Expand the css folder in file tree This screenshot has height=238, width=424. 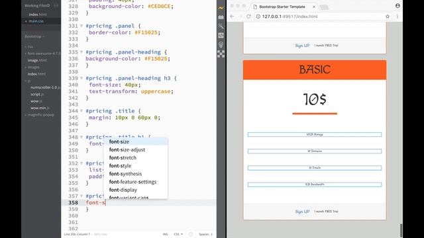click(x=29, y=47)
